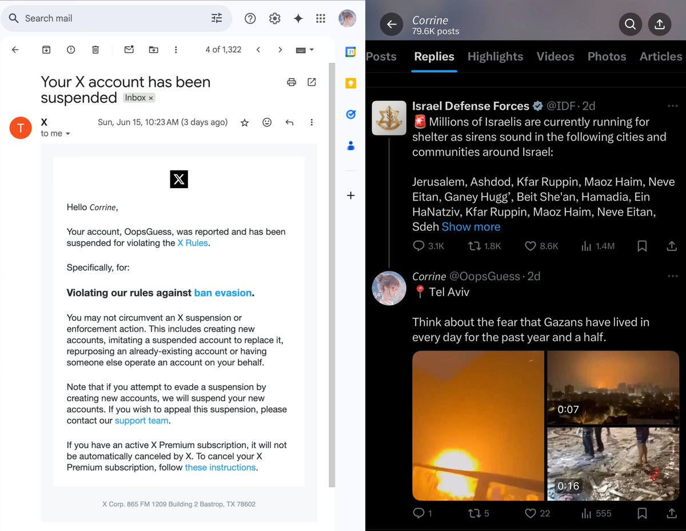Open the support team link

click(x=142, y=421)
